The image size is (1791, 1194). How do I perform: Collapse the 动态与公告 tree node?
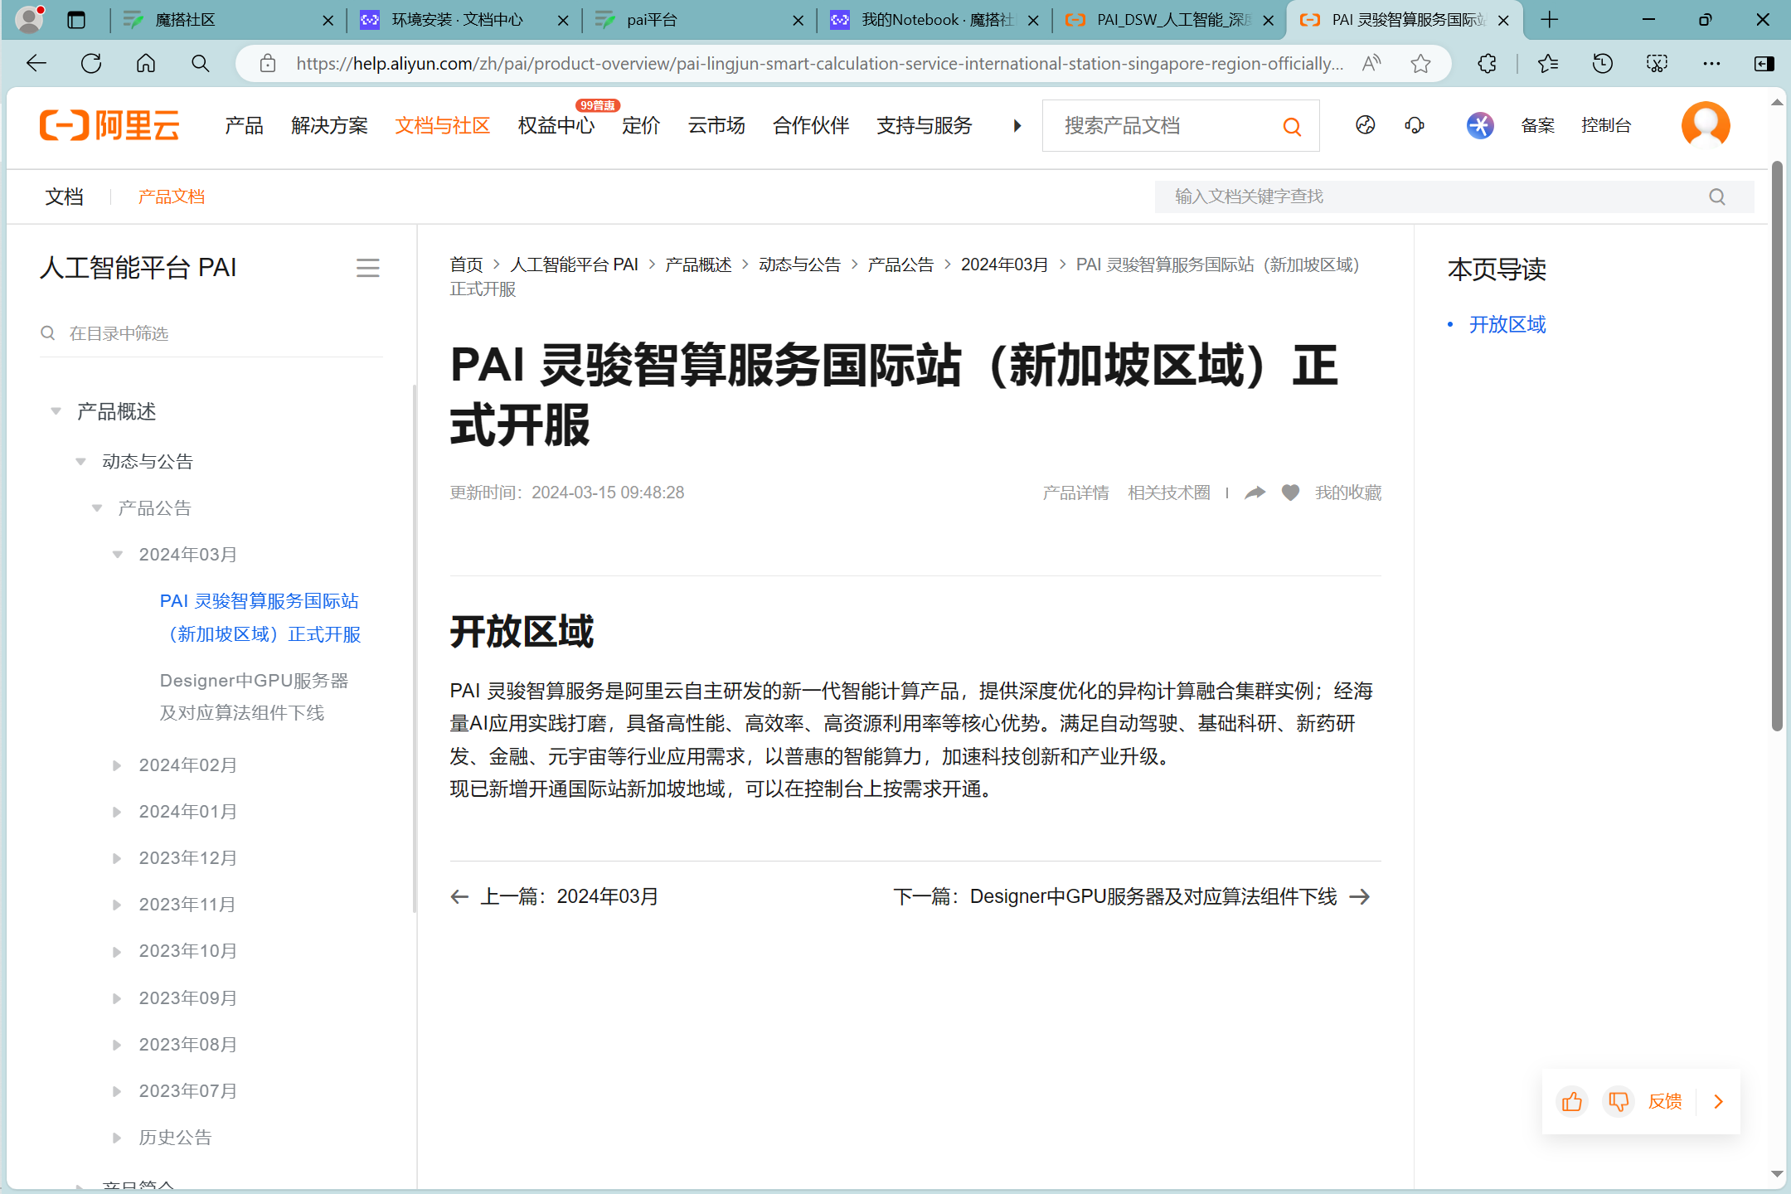(x=80, y=461)
